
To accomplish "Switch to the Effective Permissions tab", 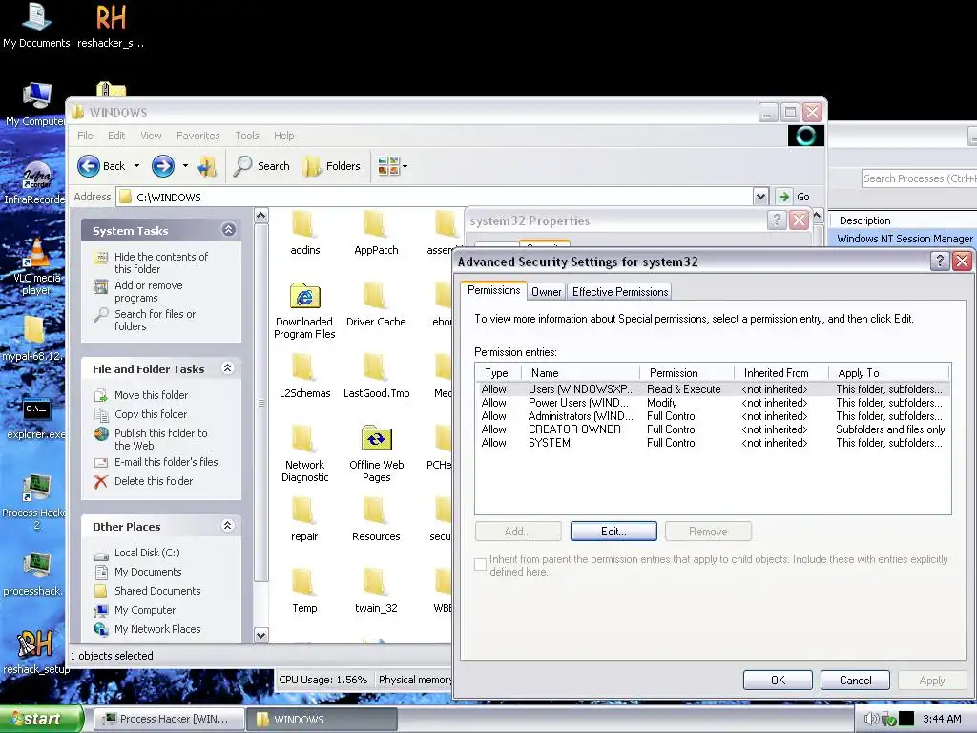I will [x=620, y=292].
